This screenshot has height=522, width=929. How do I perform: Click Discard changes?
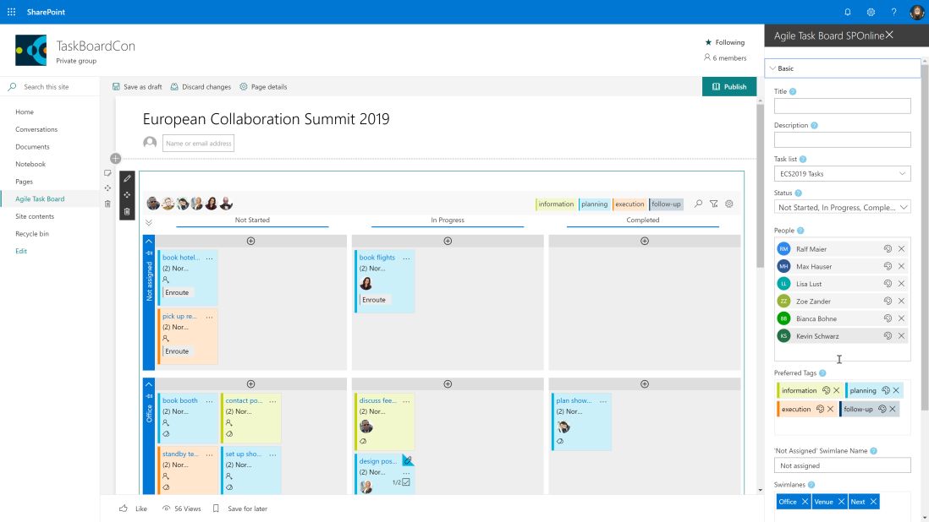tap(201, 87)
